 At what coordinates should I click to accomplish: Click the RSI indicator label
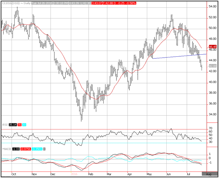pyautogui.click(x=4, y=124)
